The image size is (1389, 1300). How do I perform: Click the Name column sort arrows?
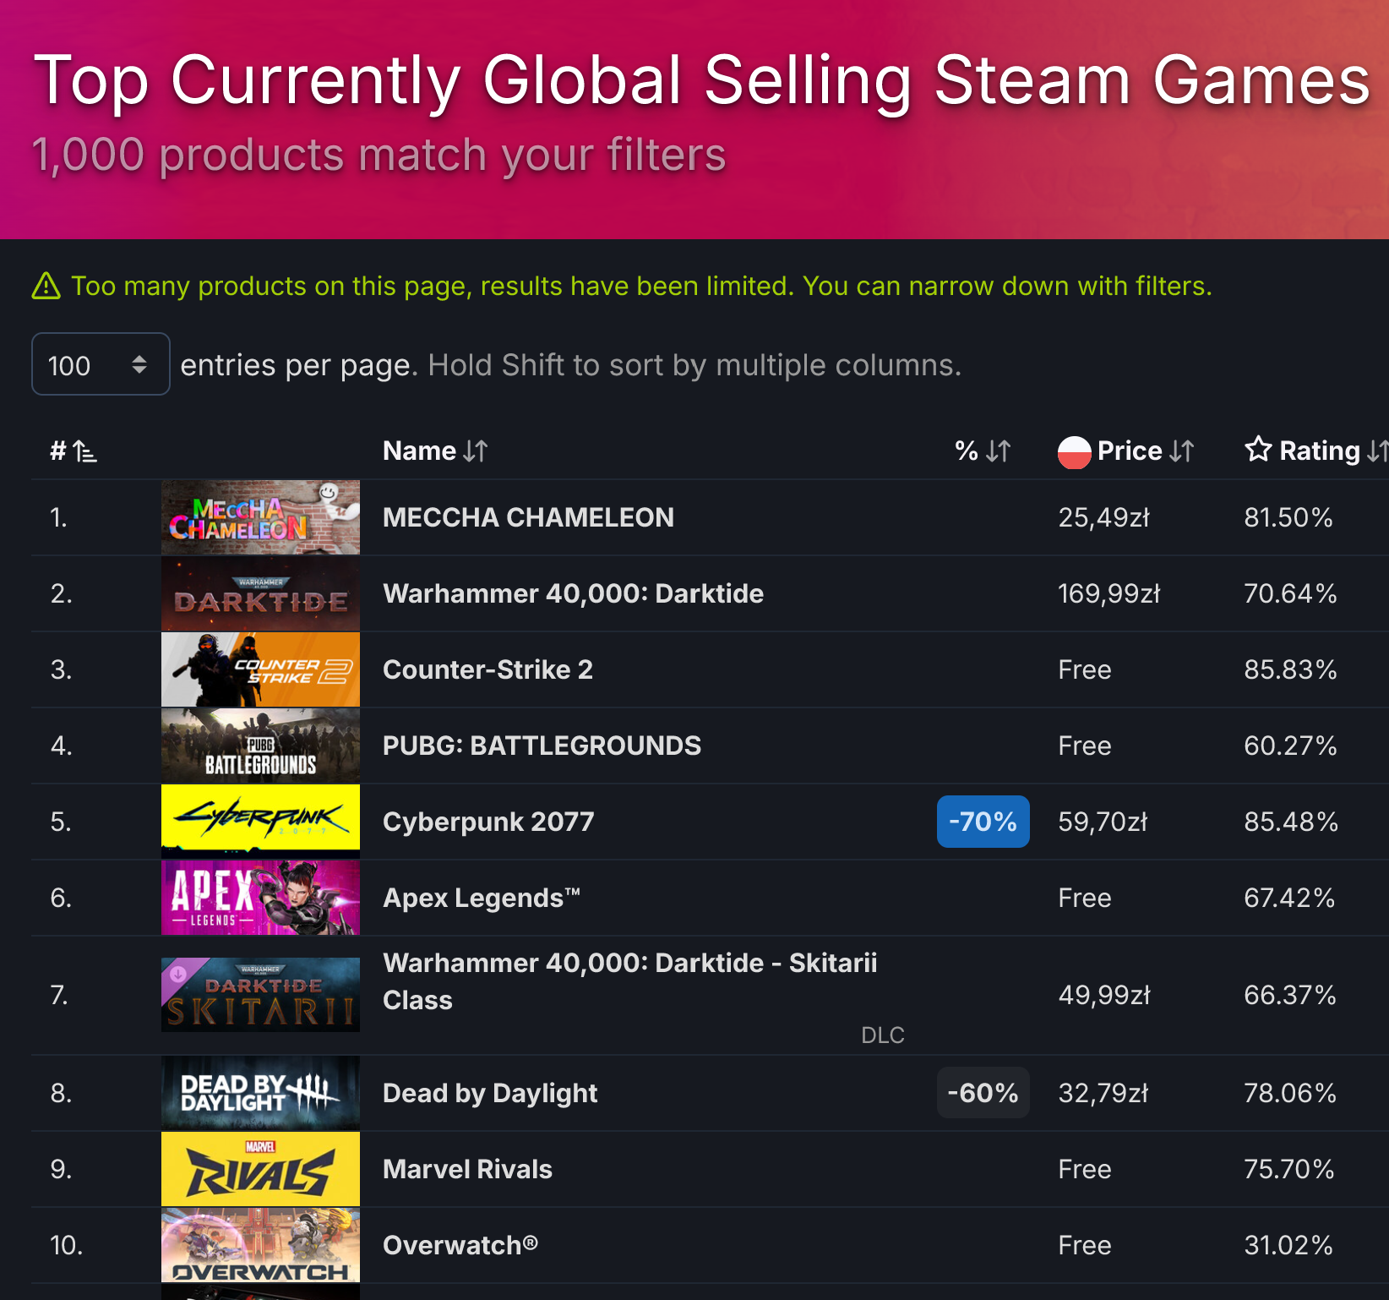pos(476,451)
